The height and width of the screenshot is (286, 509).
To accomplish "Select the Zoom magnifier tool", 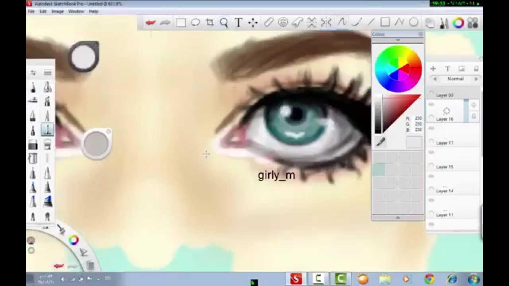I will 224,23.
